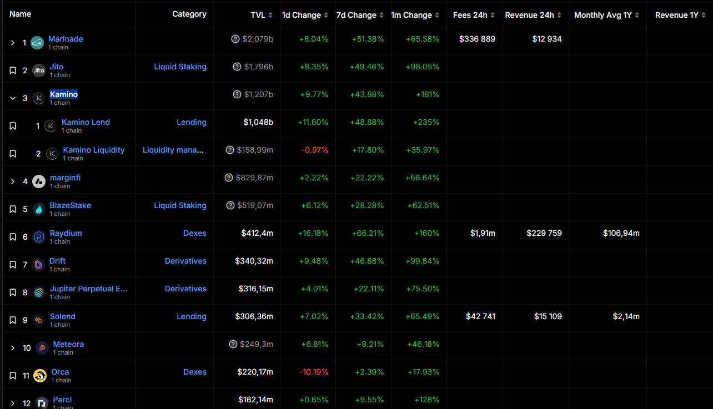713x409 pixels.
Task: Bookmark the Jito protocol row
Action: pos(13,70)
